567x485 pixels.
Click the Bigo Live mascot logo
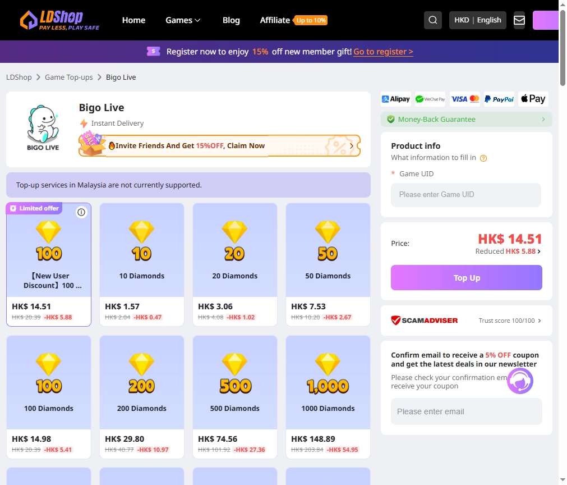(43, 128)
